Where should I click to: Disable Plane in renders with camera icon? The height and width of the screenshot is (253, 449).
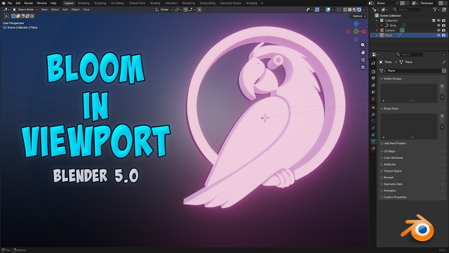tap(444, 35)
